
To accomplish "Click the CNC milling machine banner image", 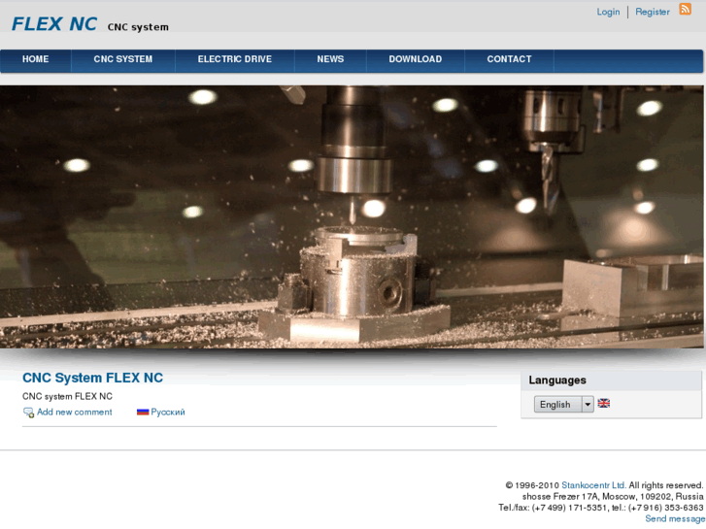I will [x=352, y=216].
